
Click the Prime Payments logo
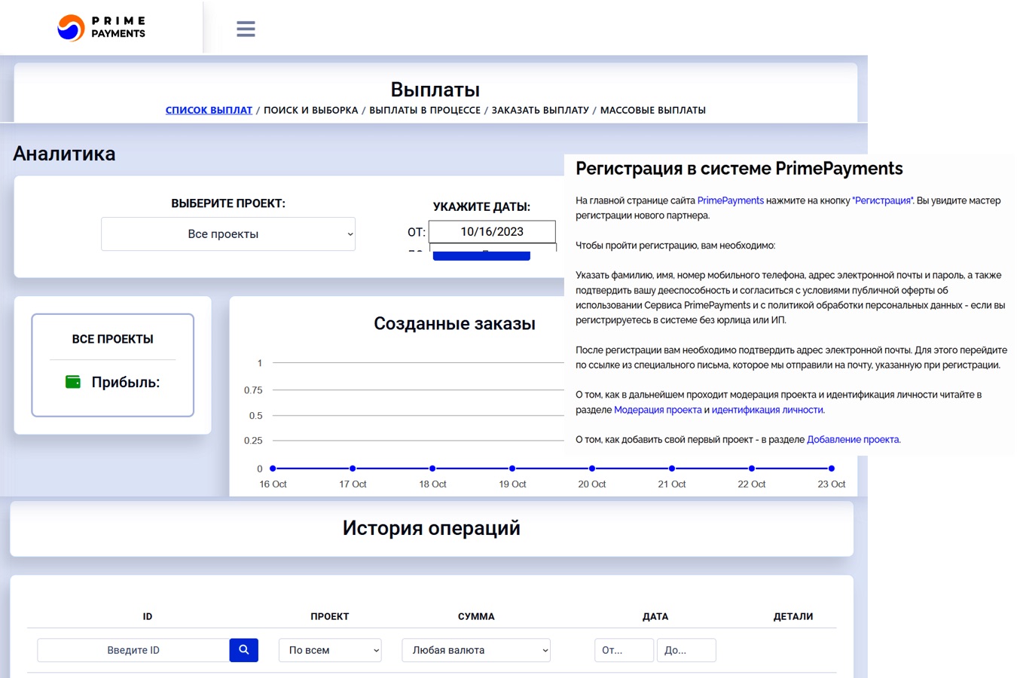coord(102,27)
